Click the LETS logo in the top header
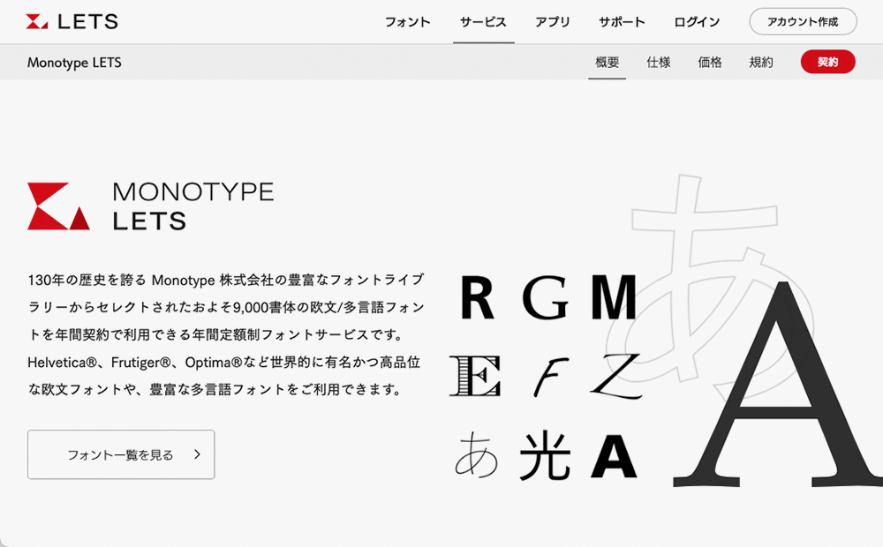This screenshot has width=883, height=547. point(71,21)
